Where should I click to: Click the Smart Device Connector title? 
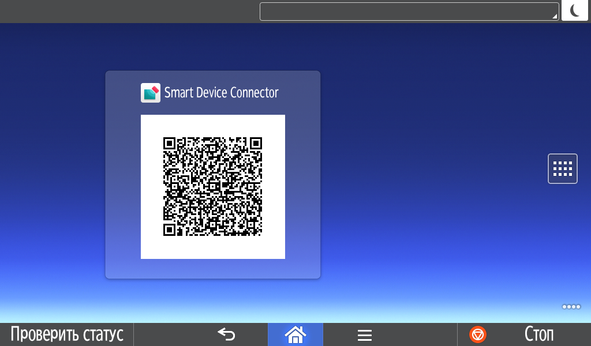[x=221, y=93]
